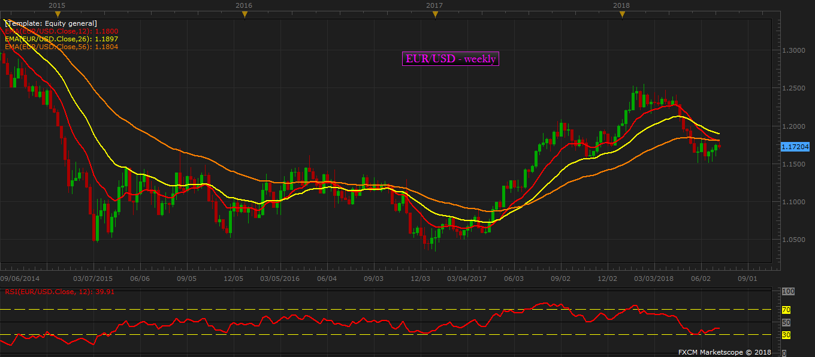Click the 03/03/2018 date axis label
The height and width of the screenshot is (357, 815).
[654, 279]
